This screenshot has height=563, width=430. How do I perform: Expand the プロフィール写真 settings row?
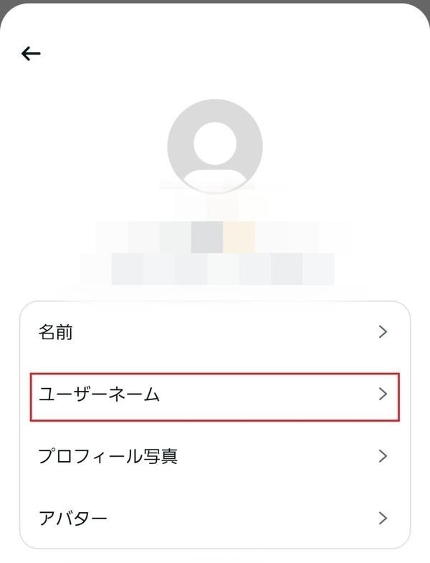(x=215, y=456)
